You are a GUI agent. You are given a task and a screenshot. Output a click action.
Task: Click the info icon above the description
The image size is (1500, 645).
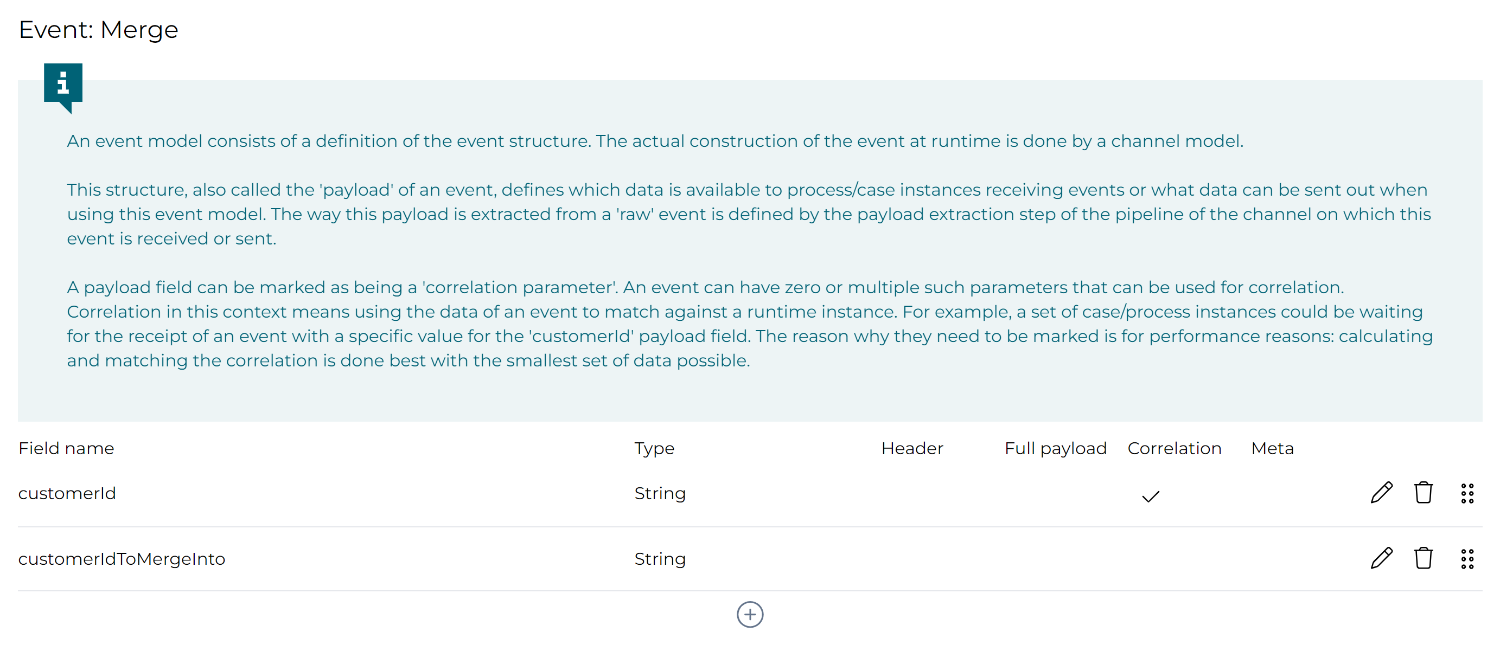coord(63,84)
